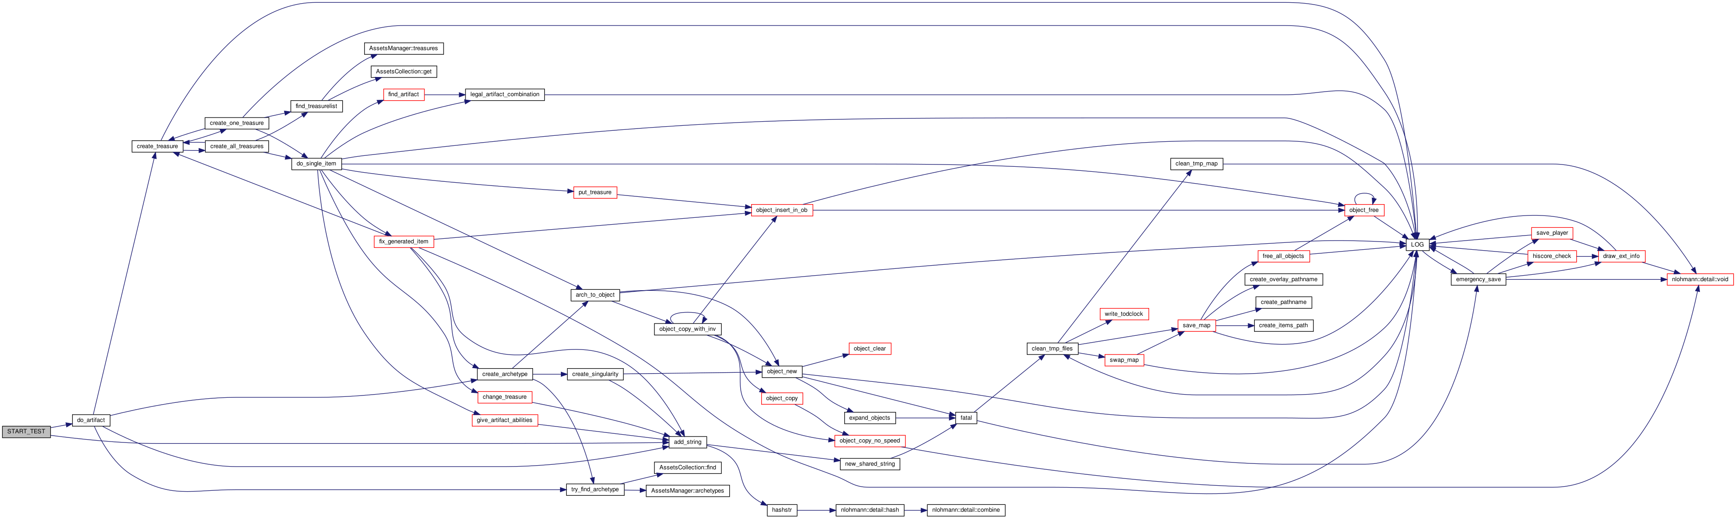The image size is (1736, 519).
Task: Select the create_pathname node
Action: pos(1283,302)
